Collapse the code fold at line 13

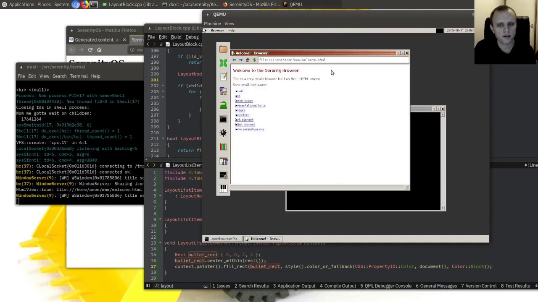(161, 243)
